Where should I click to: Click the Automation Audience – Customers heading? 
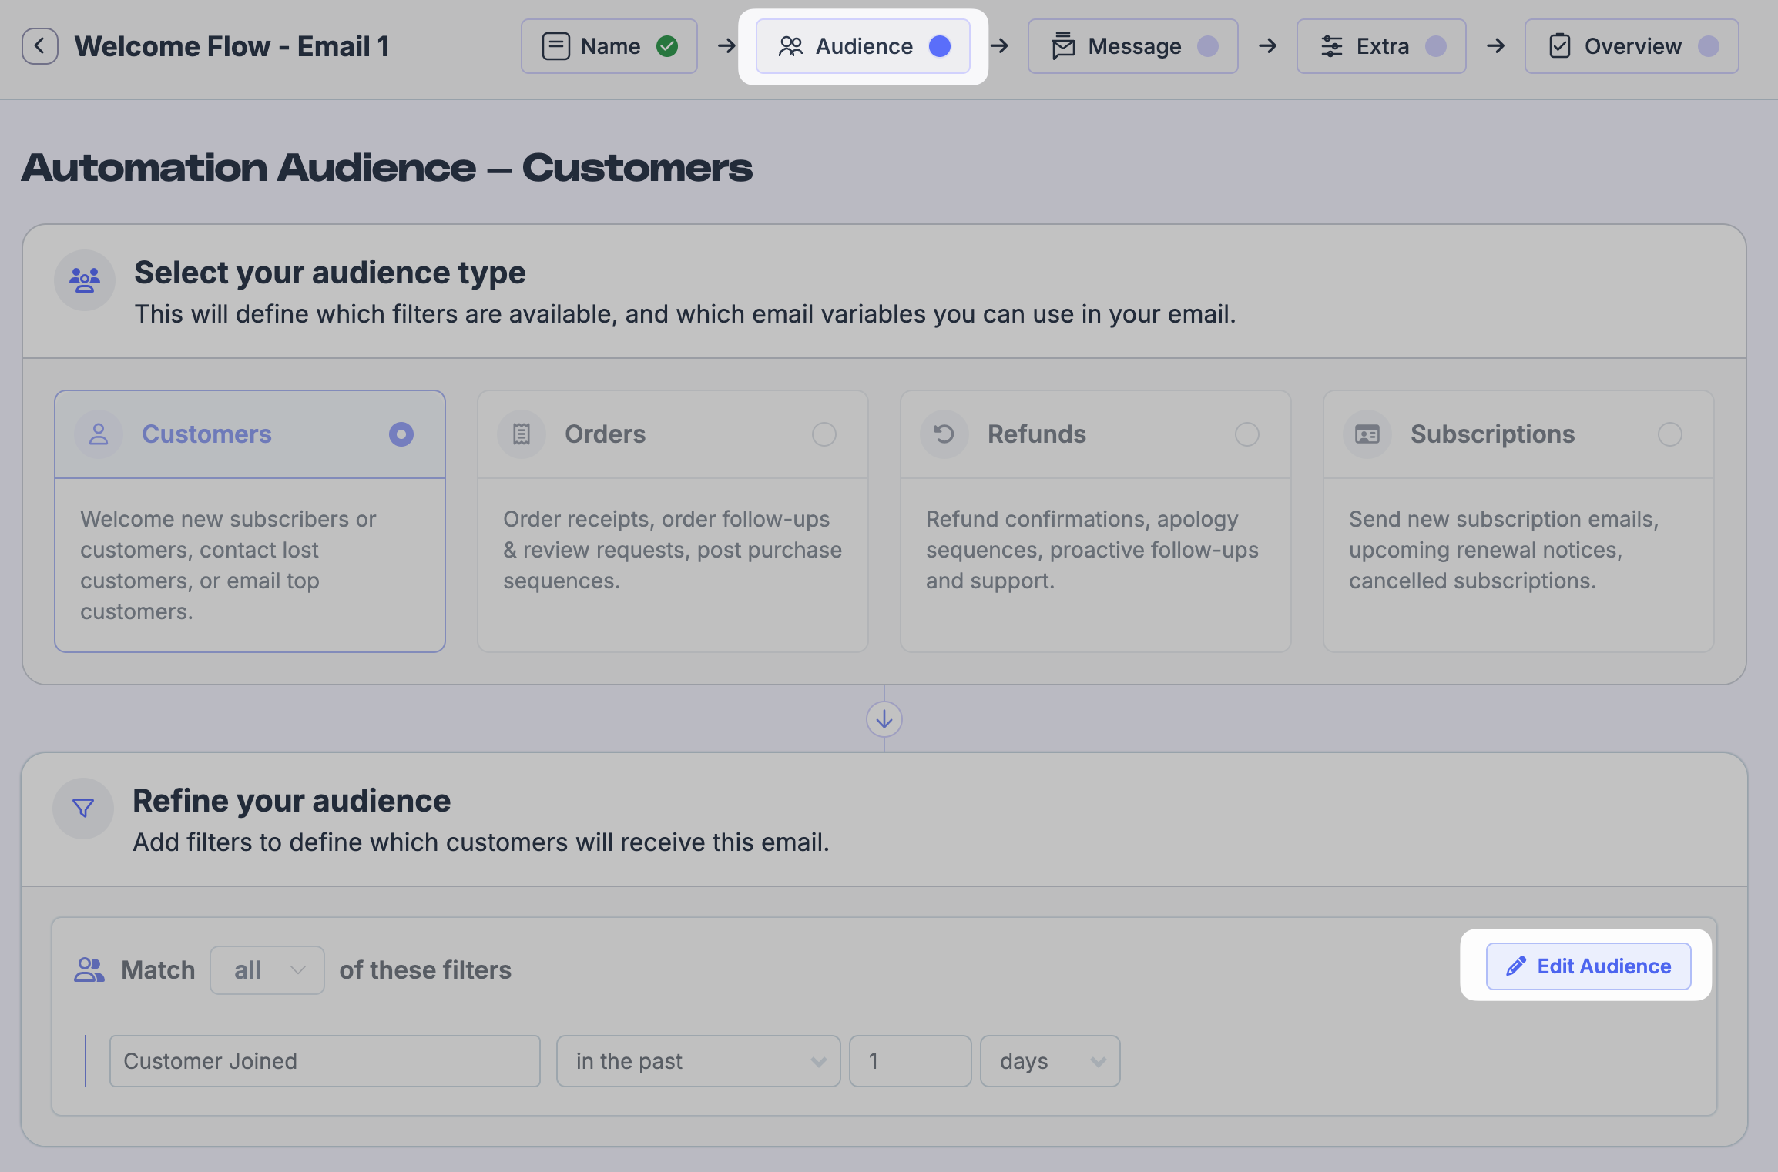click(387, 168)
